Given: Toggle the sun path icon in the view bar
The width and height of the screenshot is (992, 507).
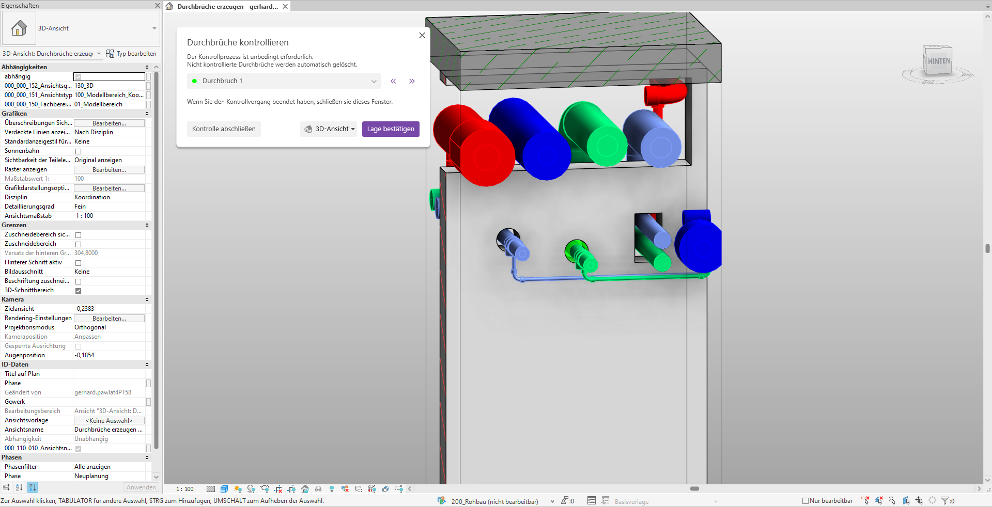Looking at the screenshot, I should click(x=238, y=489).
